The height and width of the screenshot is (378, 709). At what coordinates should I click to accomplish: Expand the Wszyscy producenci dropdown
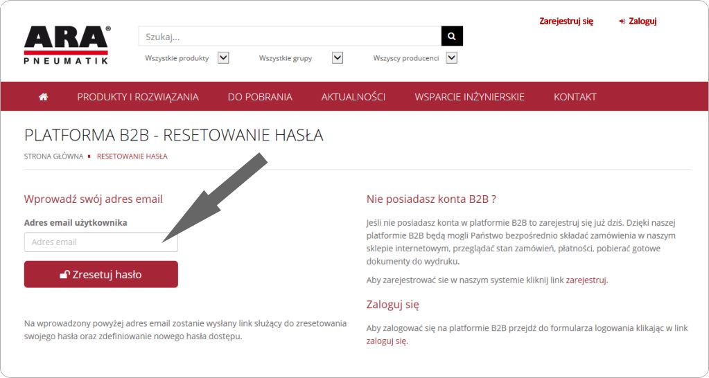[452, 57]
